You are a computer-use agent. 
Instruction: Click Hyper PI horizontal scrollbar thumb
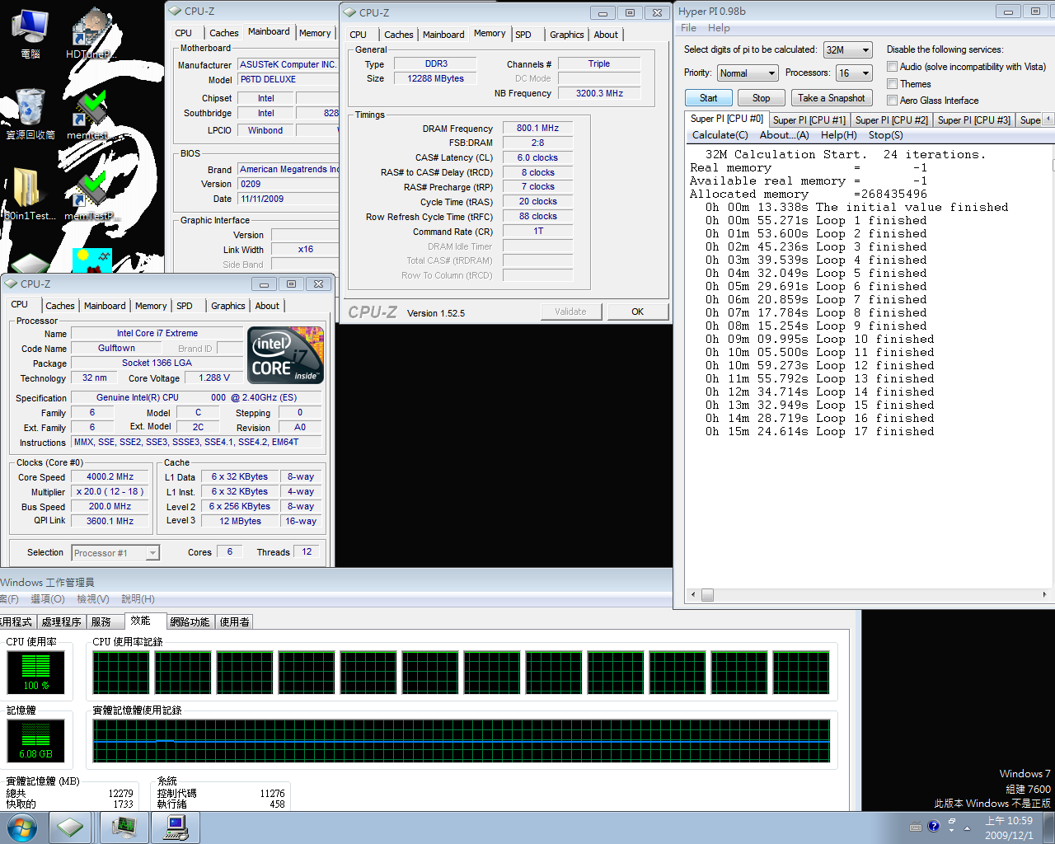[x=707, y=594]
